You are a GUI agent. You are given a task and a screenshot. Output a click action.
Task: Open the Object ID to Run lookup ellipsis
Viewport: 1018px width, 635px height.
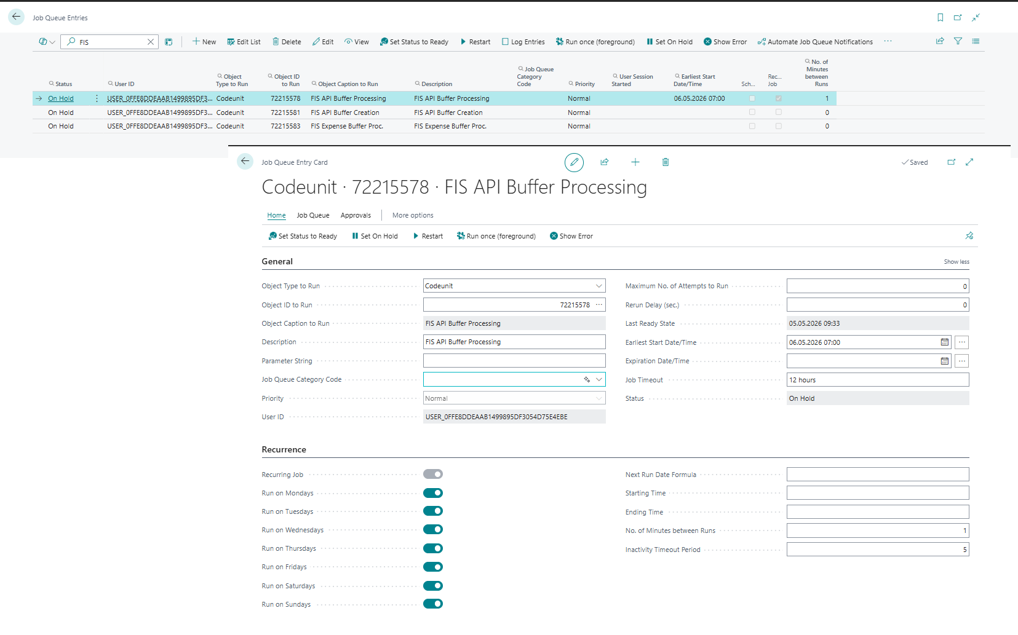point(599,305)
